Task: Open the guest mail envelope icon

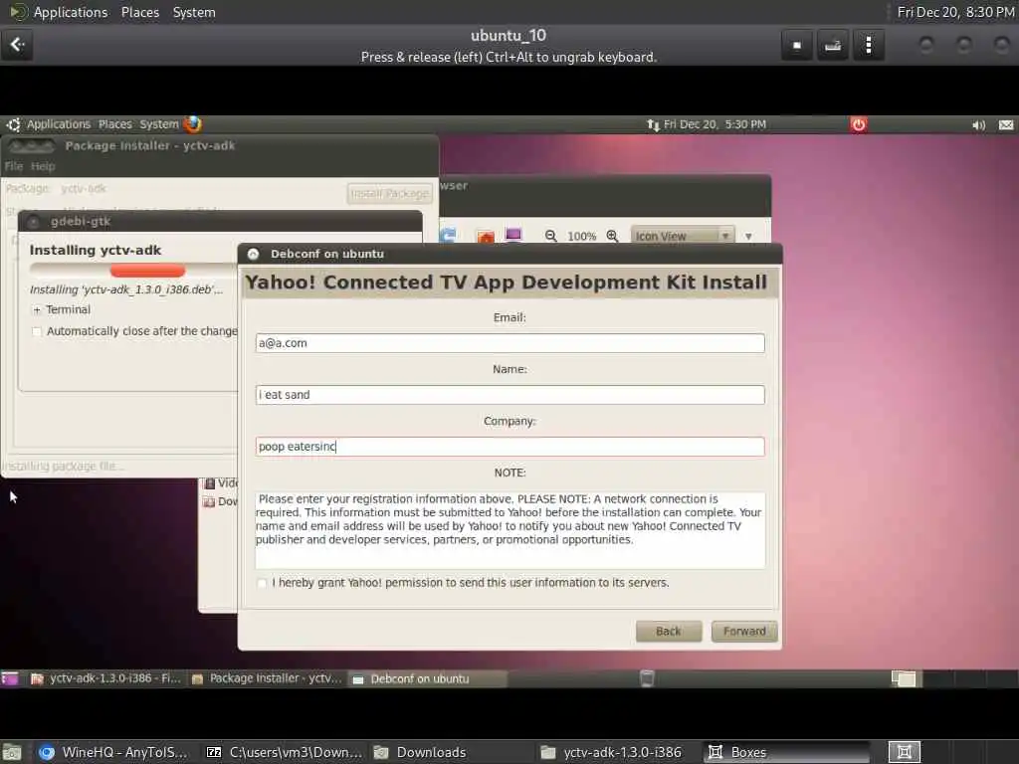Action: point(1005,124)
